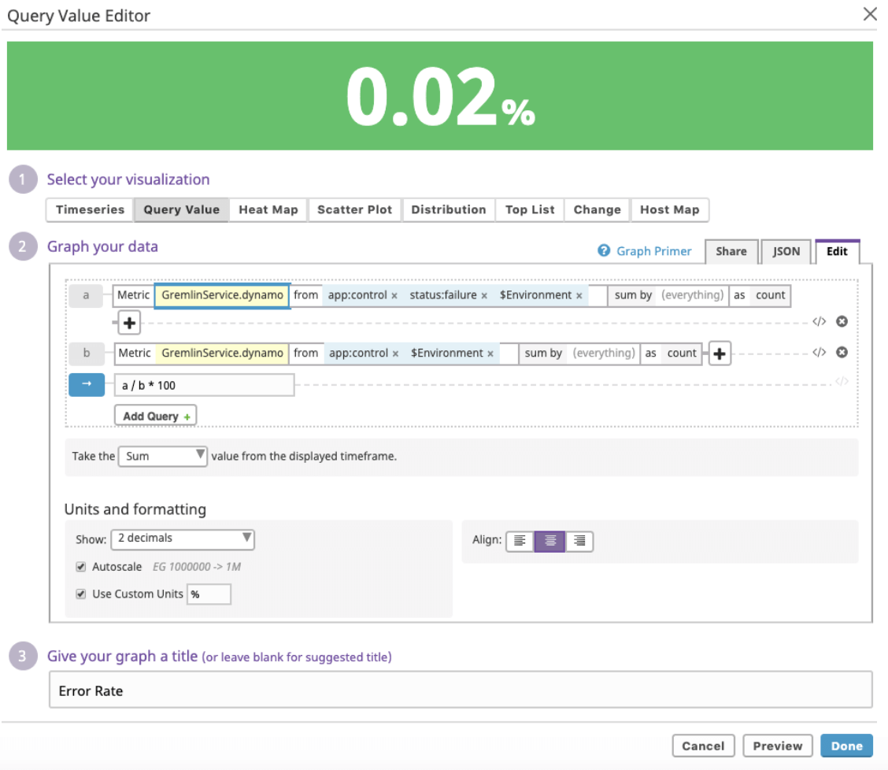
Task: Click the plus icon below query a
Action: click(128, 322)
